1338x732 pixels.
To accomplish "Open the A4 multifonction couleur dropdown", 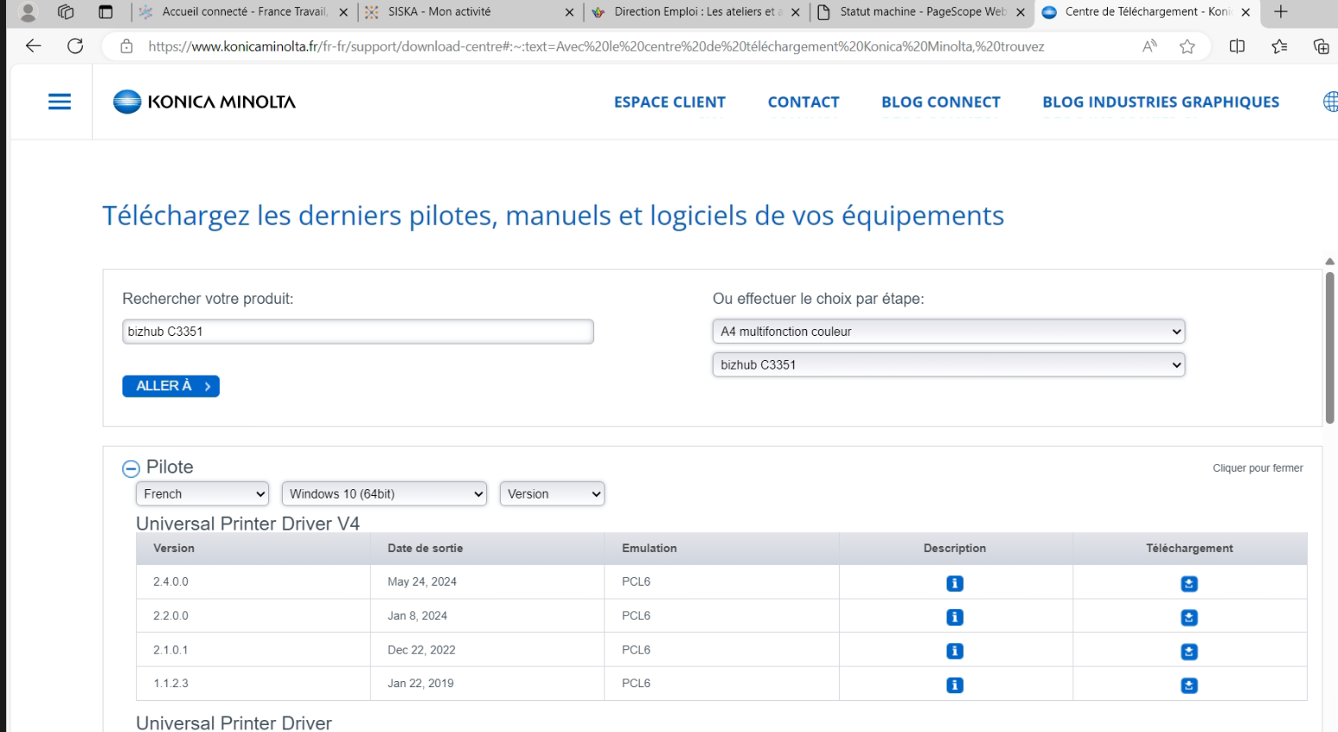I will pyautogui.click(x=948, y=332).
